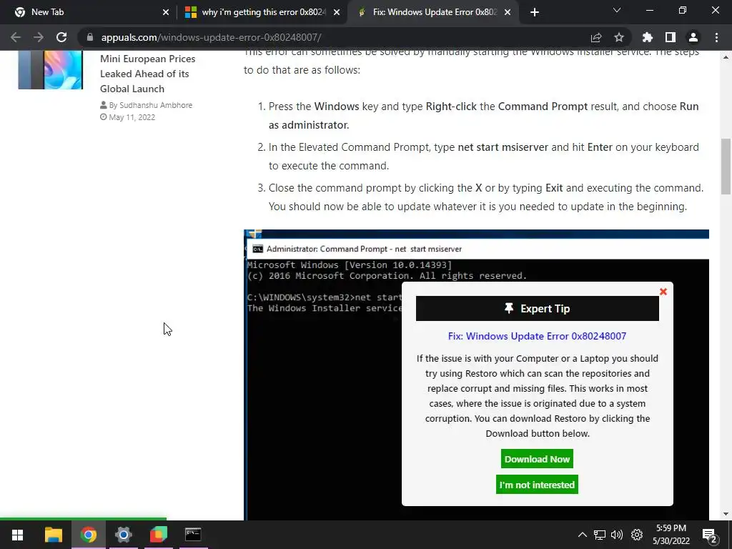The width and height of the screenshot is (732, 549).
Task: Open the Windows Start menu
Action: pyautogui.click(x=17, y=535)
